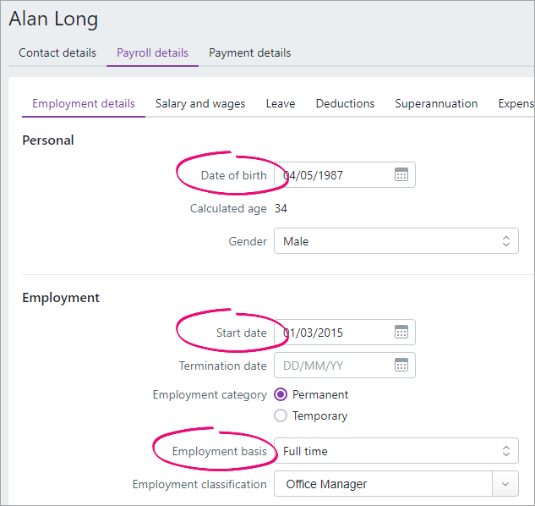
Task: Open the Superannuation tab
Action: point(436,103)
